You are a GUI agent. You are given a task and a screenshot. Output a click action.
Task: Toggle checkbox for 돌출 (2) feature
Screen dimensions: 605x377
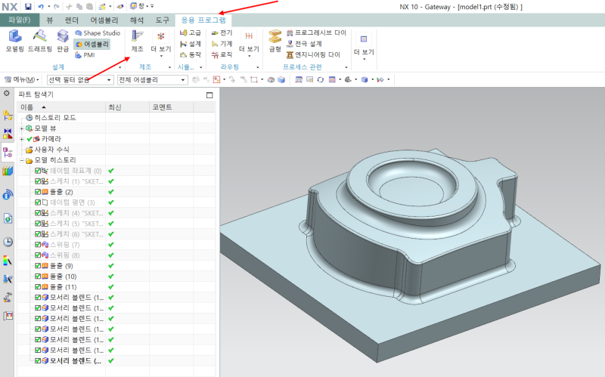pyautogui.click(x=39, y=192)
